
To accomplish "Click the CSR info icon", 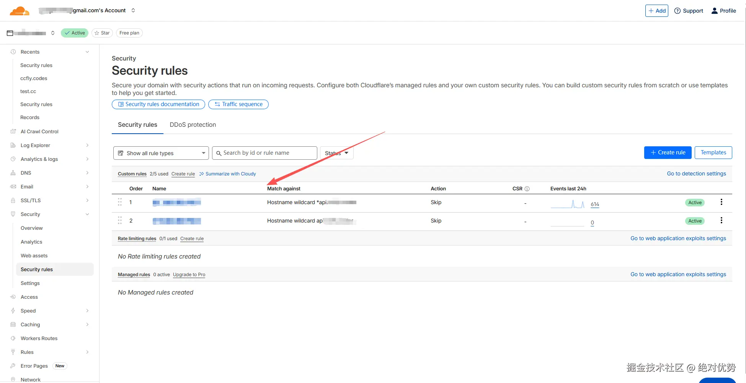I will 527,189.
